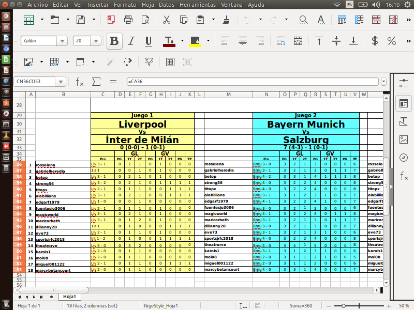Save document with floppy disk icon
The image size is (414, 310).
click(x=81, y=20)
